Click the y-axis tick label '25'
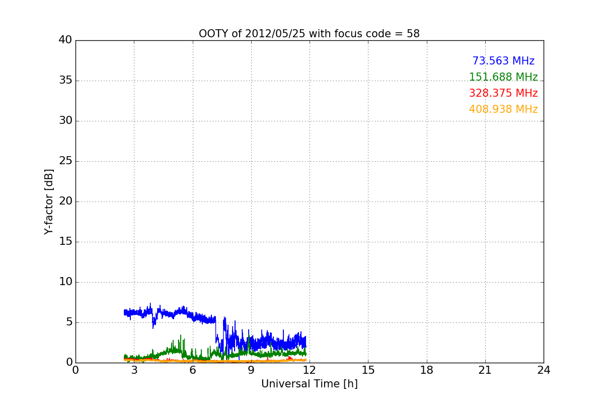 pyautogui.click(x=65, y=161)
